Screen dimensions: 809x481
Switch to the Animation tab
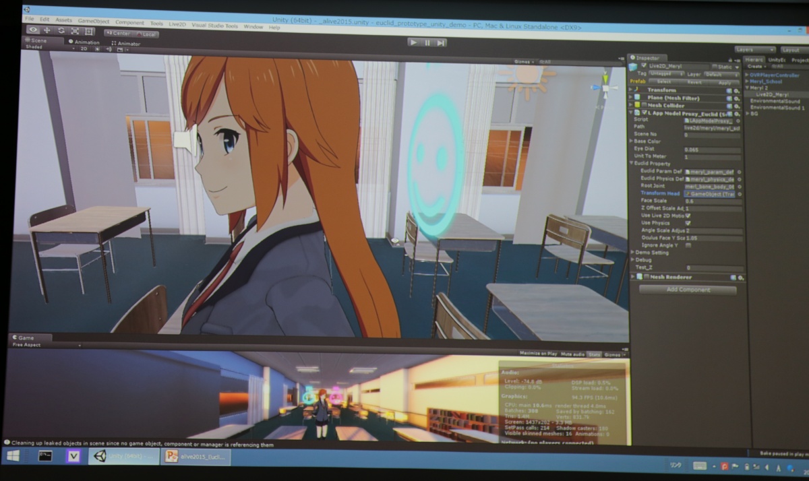point(84,42)
